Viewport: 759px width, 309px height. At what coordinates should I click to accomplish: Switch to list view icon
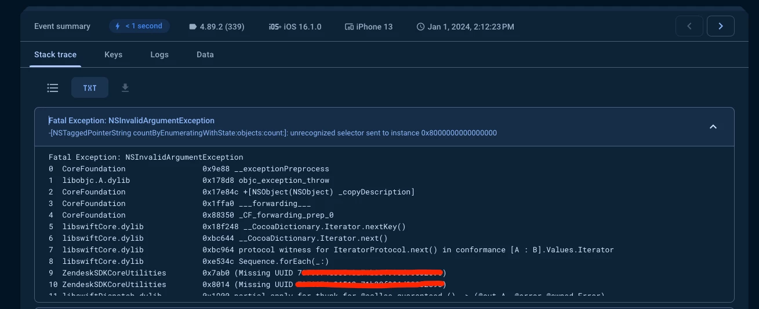[x=53, y=88]
